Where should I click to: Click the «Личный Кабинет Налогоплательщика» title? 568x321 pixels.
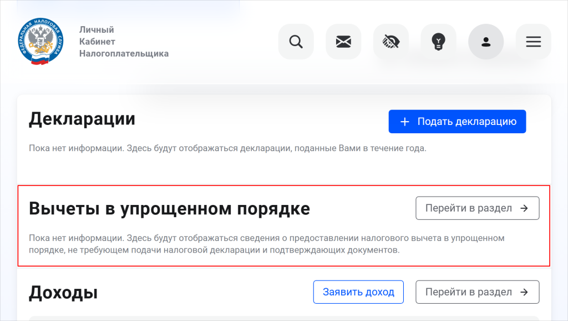(123, 42)
